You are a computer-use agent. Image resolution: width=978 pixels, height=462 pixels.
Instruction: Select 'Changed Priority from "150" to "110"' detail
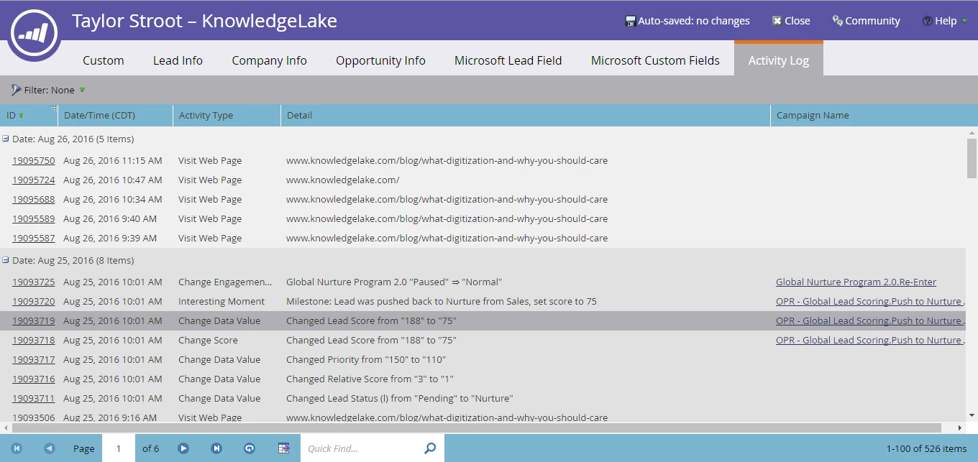[x=366, y=359]
